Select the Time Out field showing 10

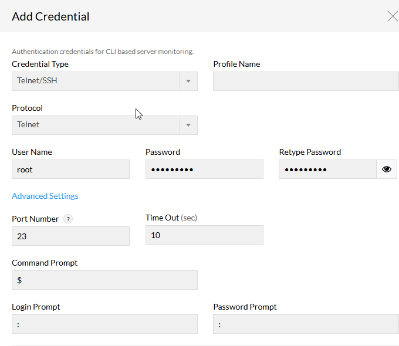204,235
